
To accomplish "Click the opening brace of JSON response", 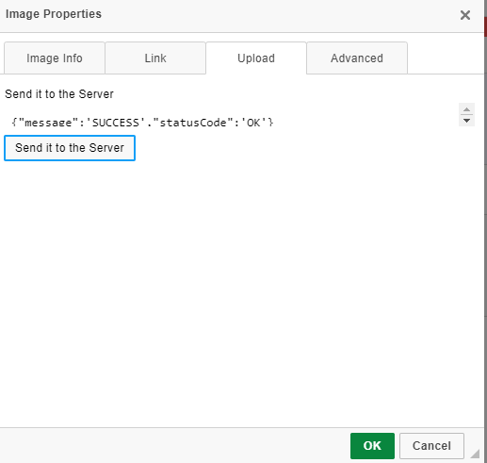I will point(14,123).
